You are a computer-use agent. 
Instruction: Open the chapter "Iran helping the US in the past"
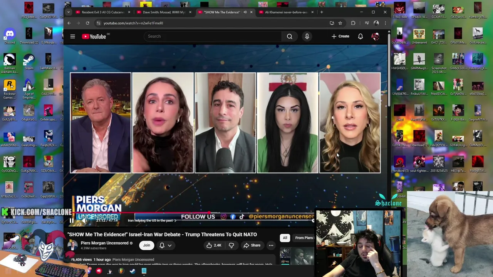(x=152, y=220)
